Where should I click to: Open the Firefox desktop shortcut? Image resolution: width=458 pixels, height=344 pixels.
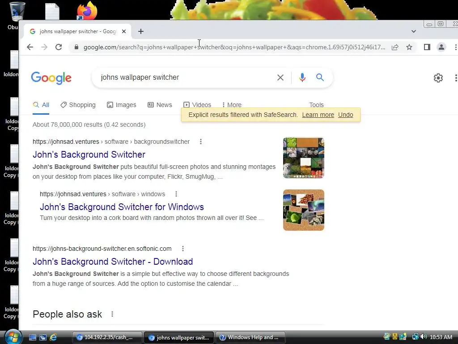coord(87,11)
